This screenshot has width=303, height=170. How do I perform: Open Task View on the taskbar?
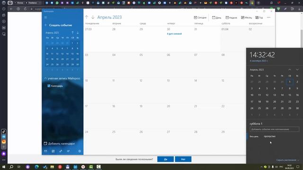click(x=19, y=167)
